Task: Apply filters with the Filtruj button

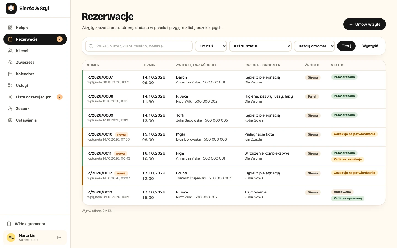Action: [346, 46]
